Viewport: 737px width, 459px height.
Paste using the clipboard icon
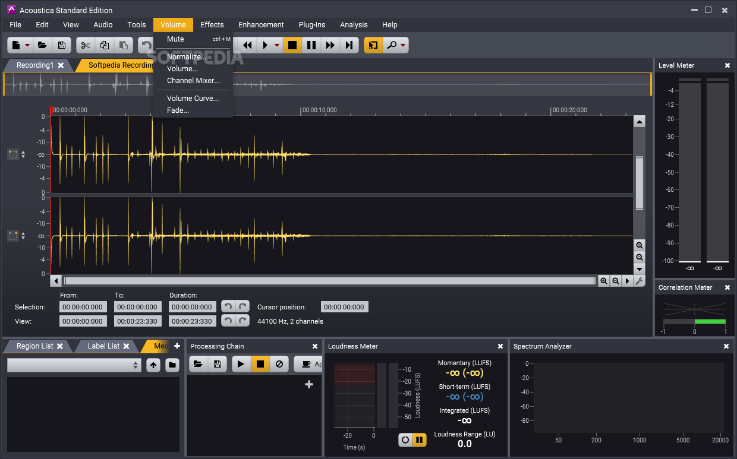coord(123,45)
